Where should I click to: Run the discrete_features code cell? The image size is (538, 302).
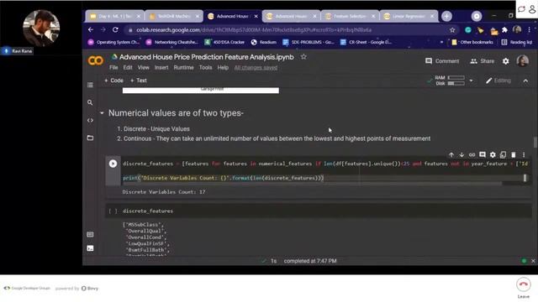113,164
